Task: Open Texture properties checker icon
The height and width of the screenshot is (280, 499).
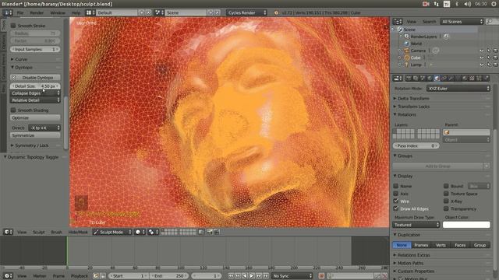Action: (x=472, y=78)
